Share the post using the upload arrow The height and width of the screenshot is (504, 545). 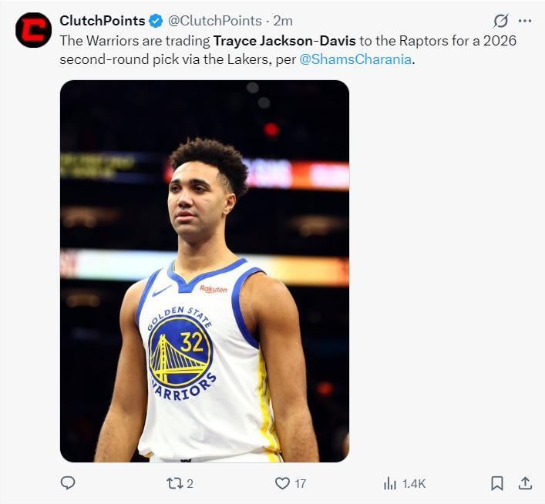coord(525,483)
